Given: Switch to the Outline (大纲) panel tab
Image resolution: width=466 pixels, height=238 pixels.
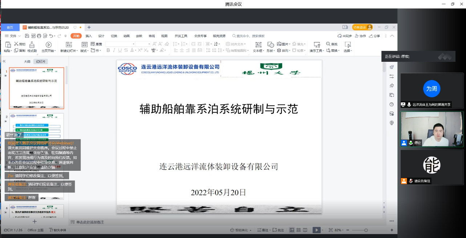Looking at the screenshot, I should pyautogui.click(x=27, y=62).
